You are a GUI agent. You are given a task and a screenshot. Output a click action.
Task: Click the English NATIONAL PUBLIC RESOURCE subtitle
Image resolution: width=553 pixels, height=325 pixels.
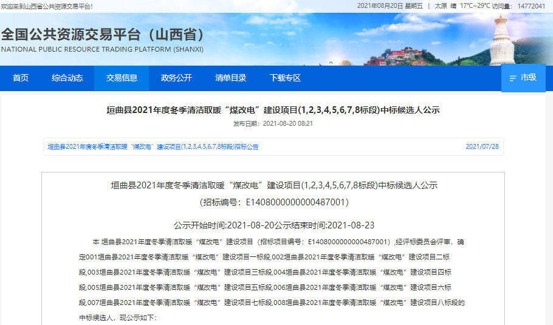102,49
